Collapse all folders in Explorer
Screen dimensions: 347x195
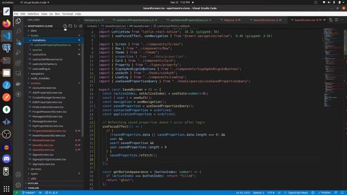[x=81, y=26]
